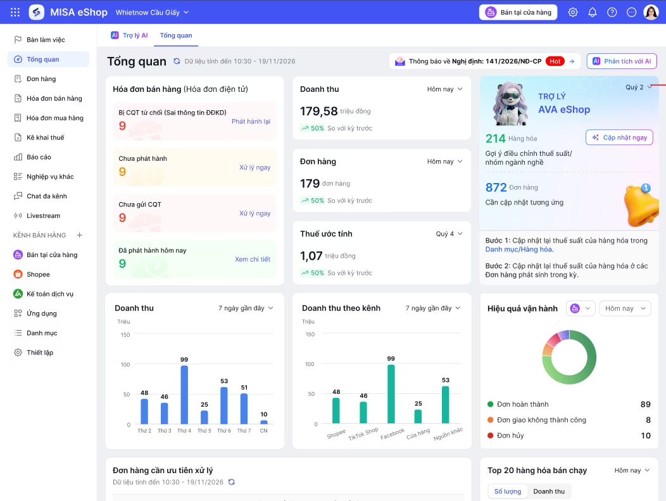Screen dimensions: 666x501
Task: Click Phát hành lại link
Action: point(251,121)
